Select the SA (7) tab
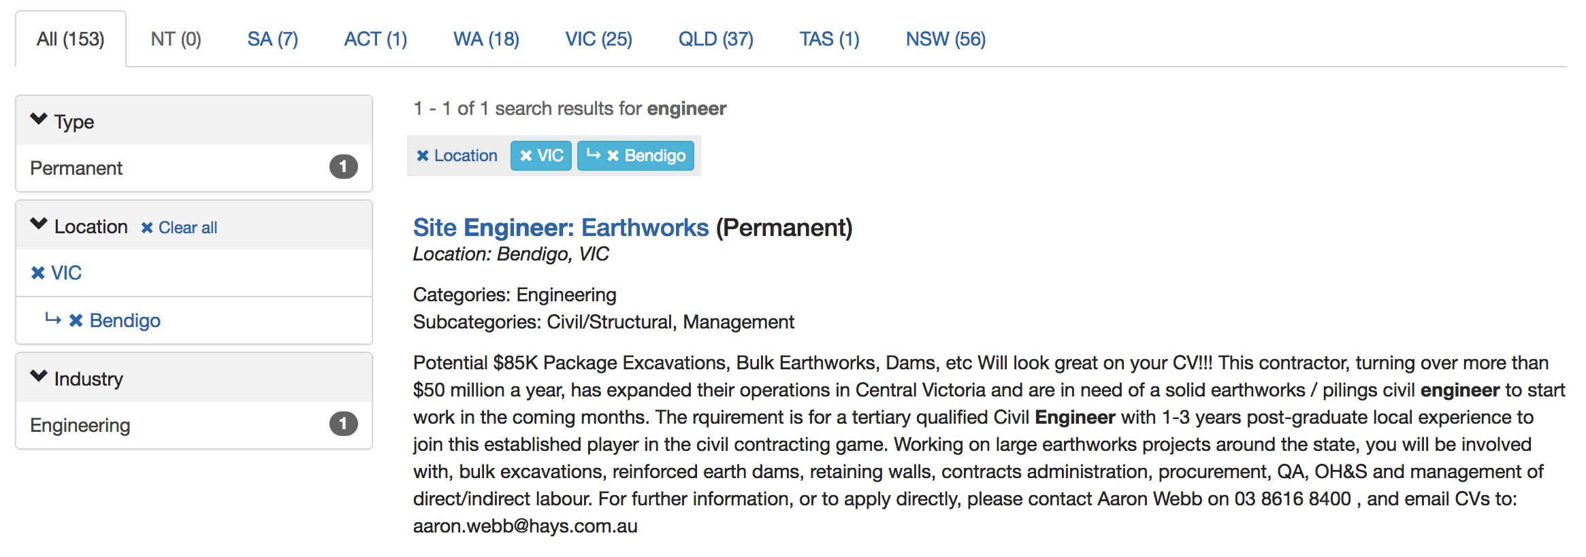Viewport: 1586px width, 557px height. click(272, 39)
